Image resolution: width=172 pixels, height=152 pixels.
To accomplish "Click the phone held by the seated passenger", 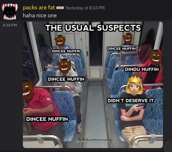I will pyautogui.click(x=140, y=106).
